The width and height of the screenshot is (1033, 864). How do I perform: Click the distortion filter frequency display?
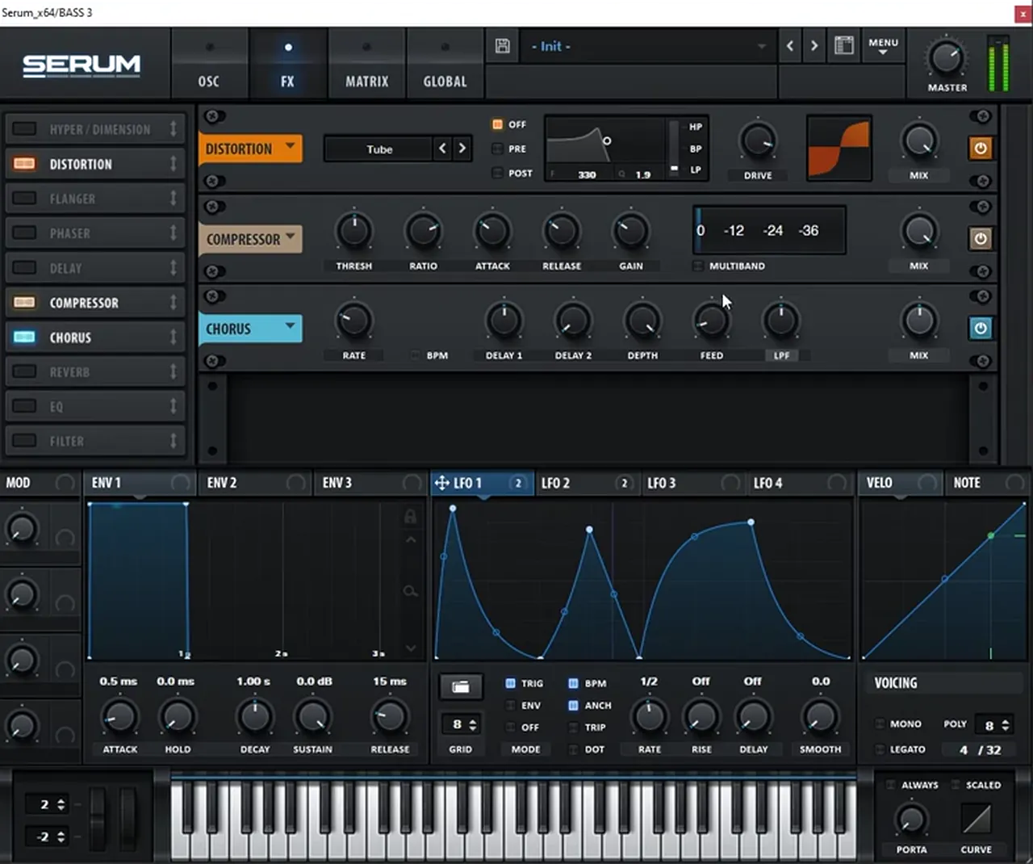[587, 174]
